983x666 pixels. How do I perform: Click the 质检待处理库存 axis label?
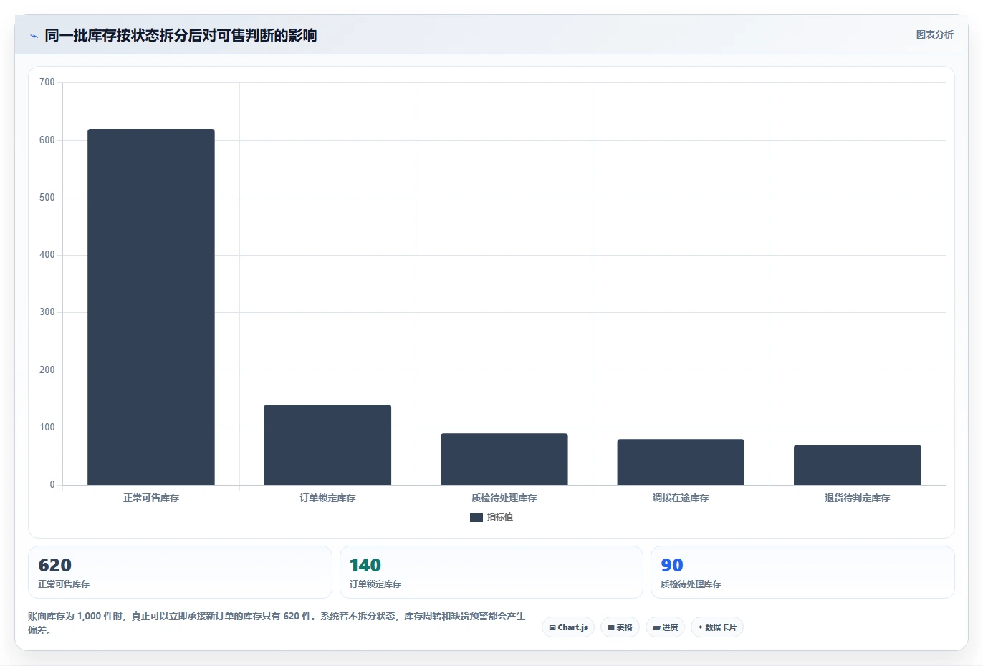(504, 498)
